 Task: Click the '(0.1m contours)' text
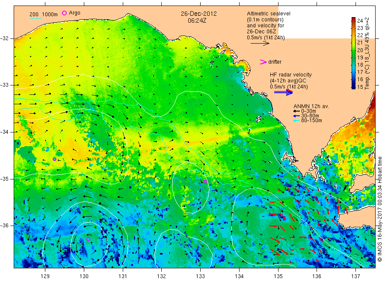point(265,20)
